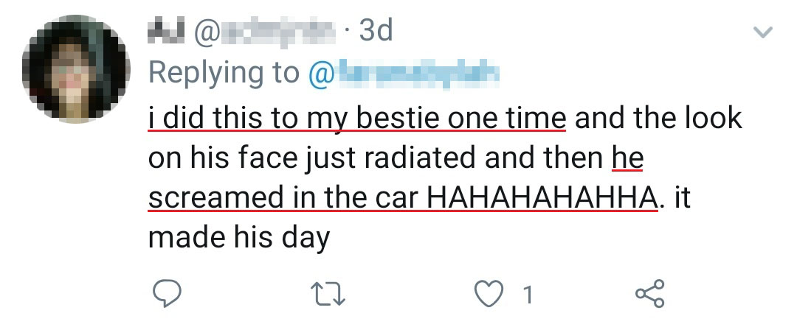Open the share icon options
Viewport: 797px width, 327px height.
(x=650, y=294)
